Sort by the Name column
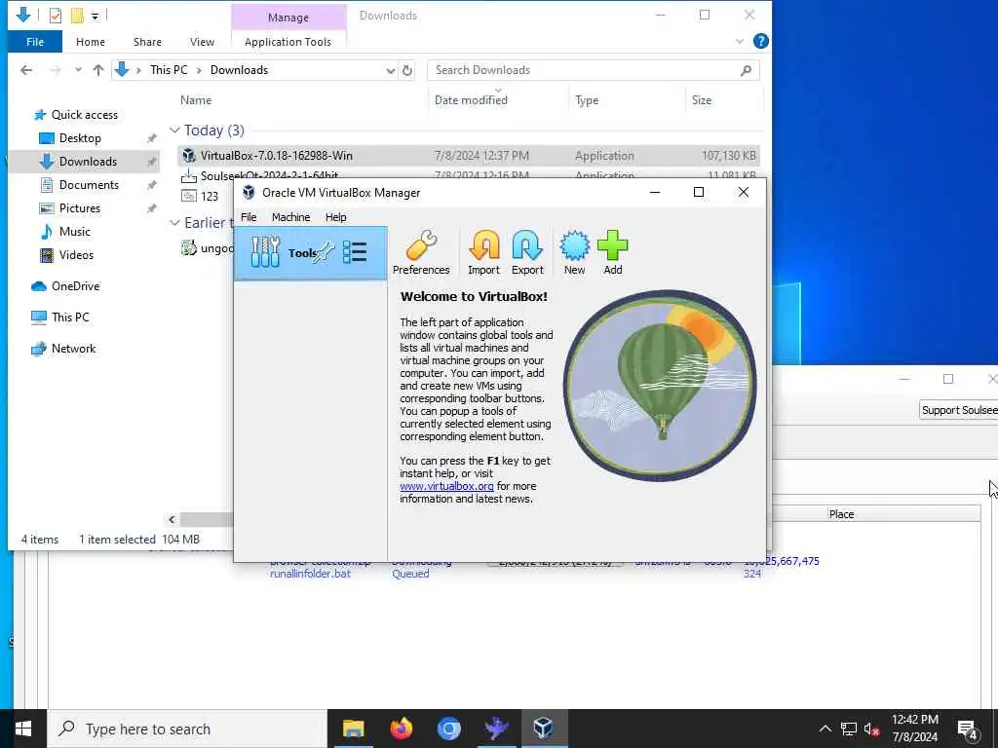 tap(196, 100)
